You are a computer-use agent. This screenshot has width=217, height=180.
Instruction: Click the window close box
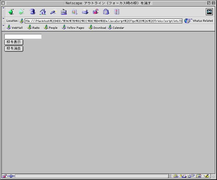[3, 3]
